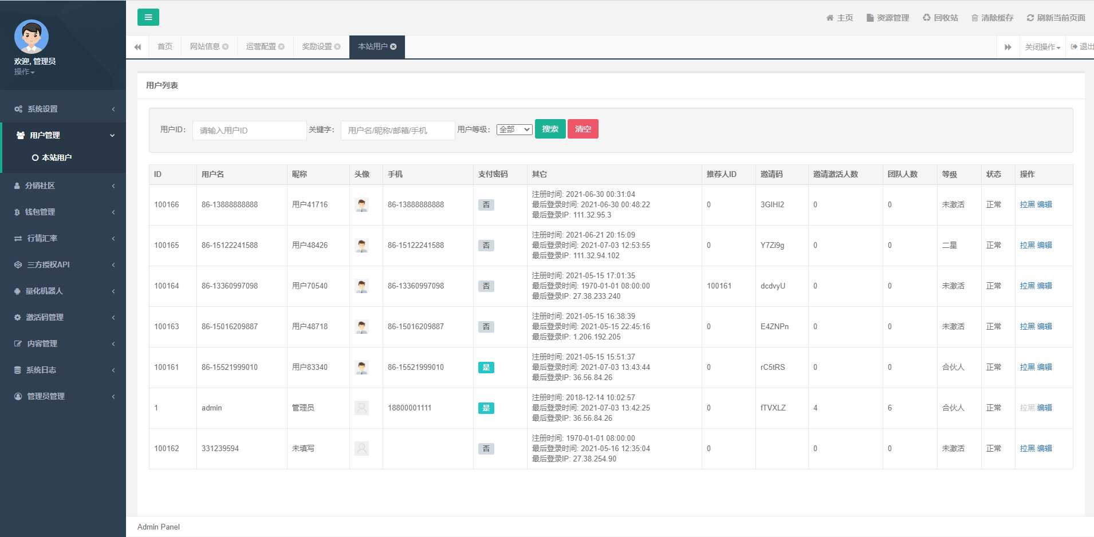Click the home icon labeled 主页
1094x537 pixels.
[839, 18]
